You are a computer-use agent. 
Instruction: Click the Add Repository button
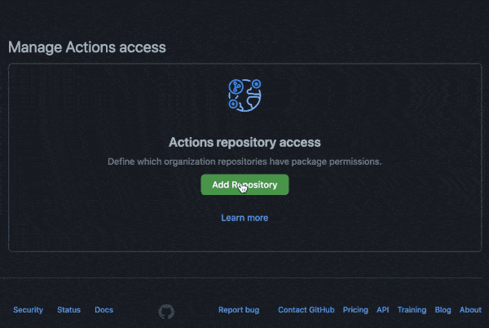point(244,184)
